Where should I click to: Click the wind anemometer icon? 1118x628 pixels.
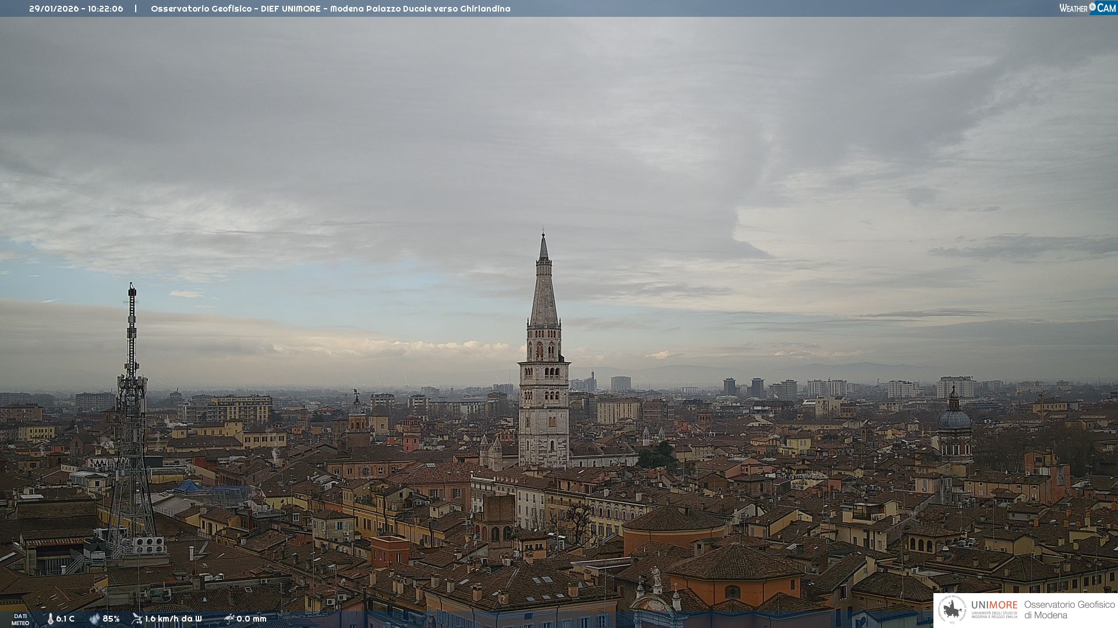click(x=137, y=619)
